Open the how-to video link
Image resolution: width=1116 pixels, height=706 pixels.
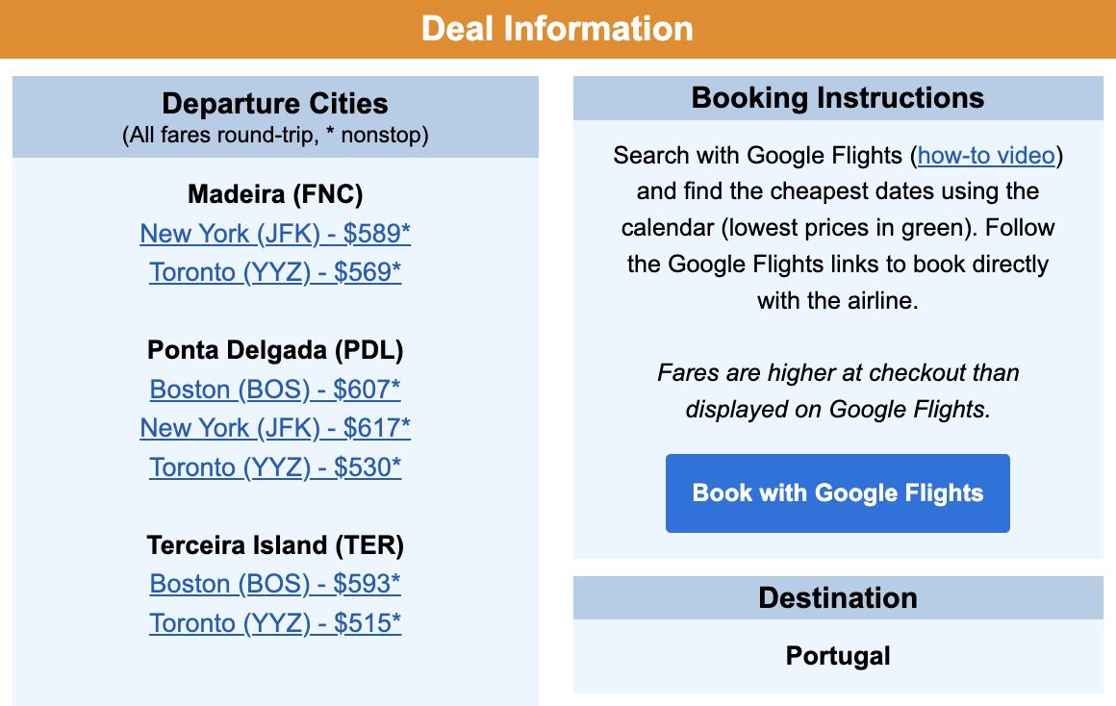coord(984,155)
